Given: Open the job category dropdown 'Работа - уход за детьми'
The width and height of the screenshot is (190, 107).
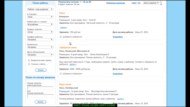Looking at the screenshot, I should (x=40, y=9).
